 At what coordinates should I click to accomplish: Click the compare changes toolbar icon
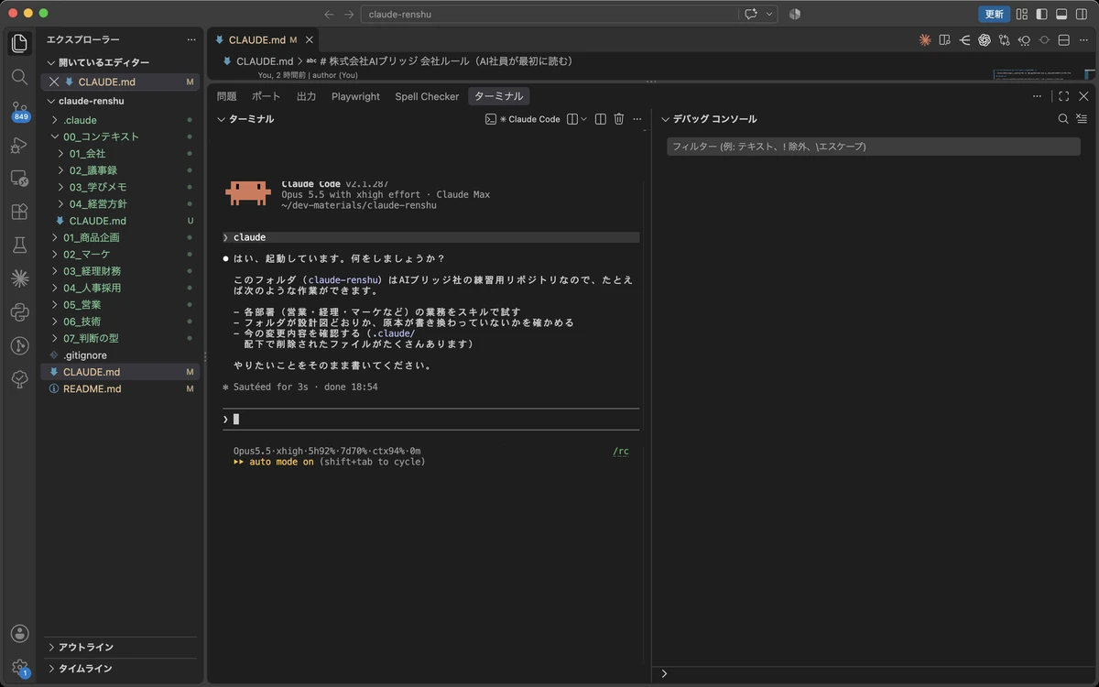pyautogui.click(x=1005, y=40)
